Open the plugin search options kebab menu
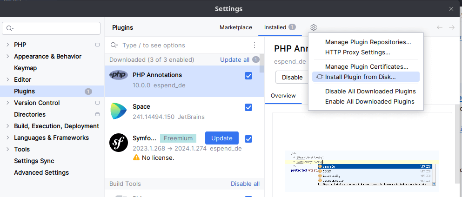Image resolution: width=462 pixels, height=197 pixels. coord(254,45)
